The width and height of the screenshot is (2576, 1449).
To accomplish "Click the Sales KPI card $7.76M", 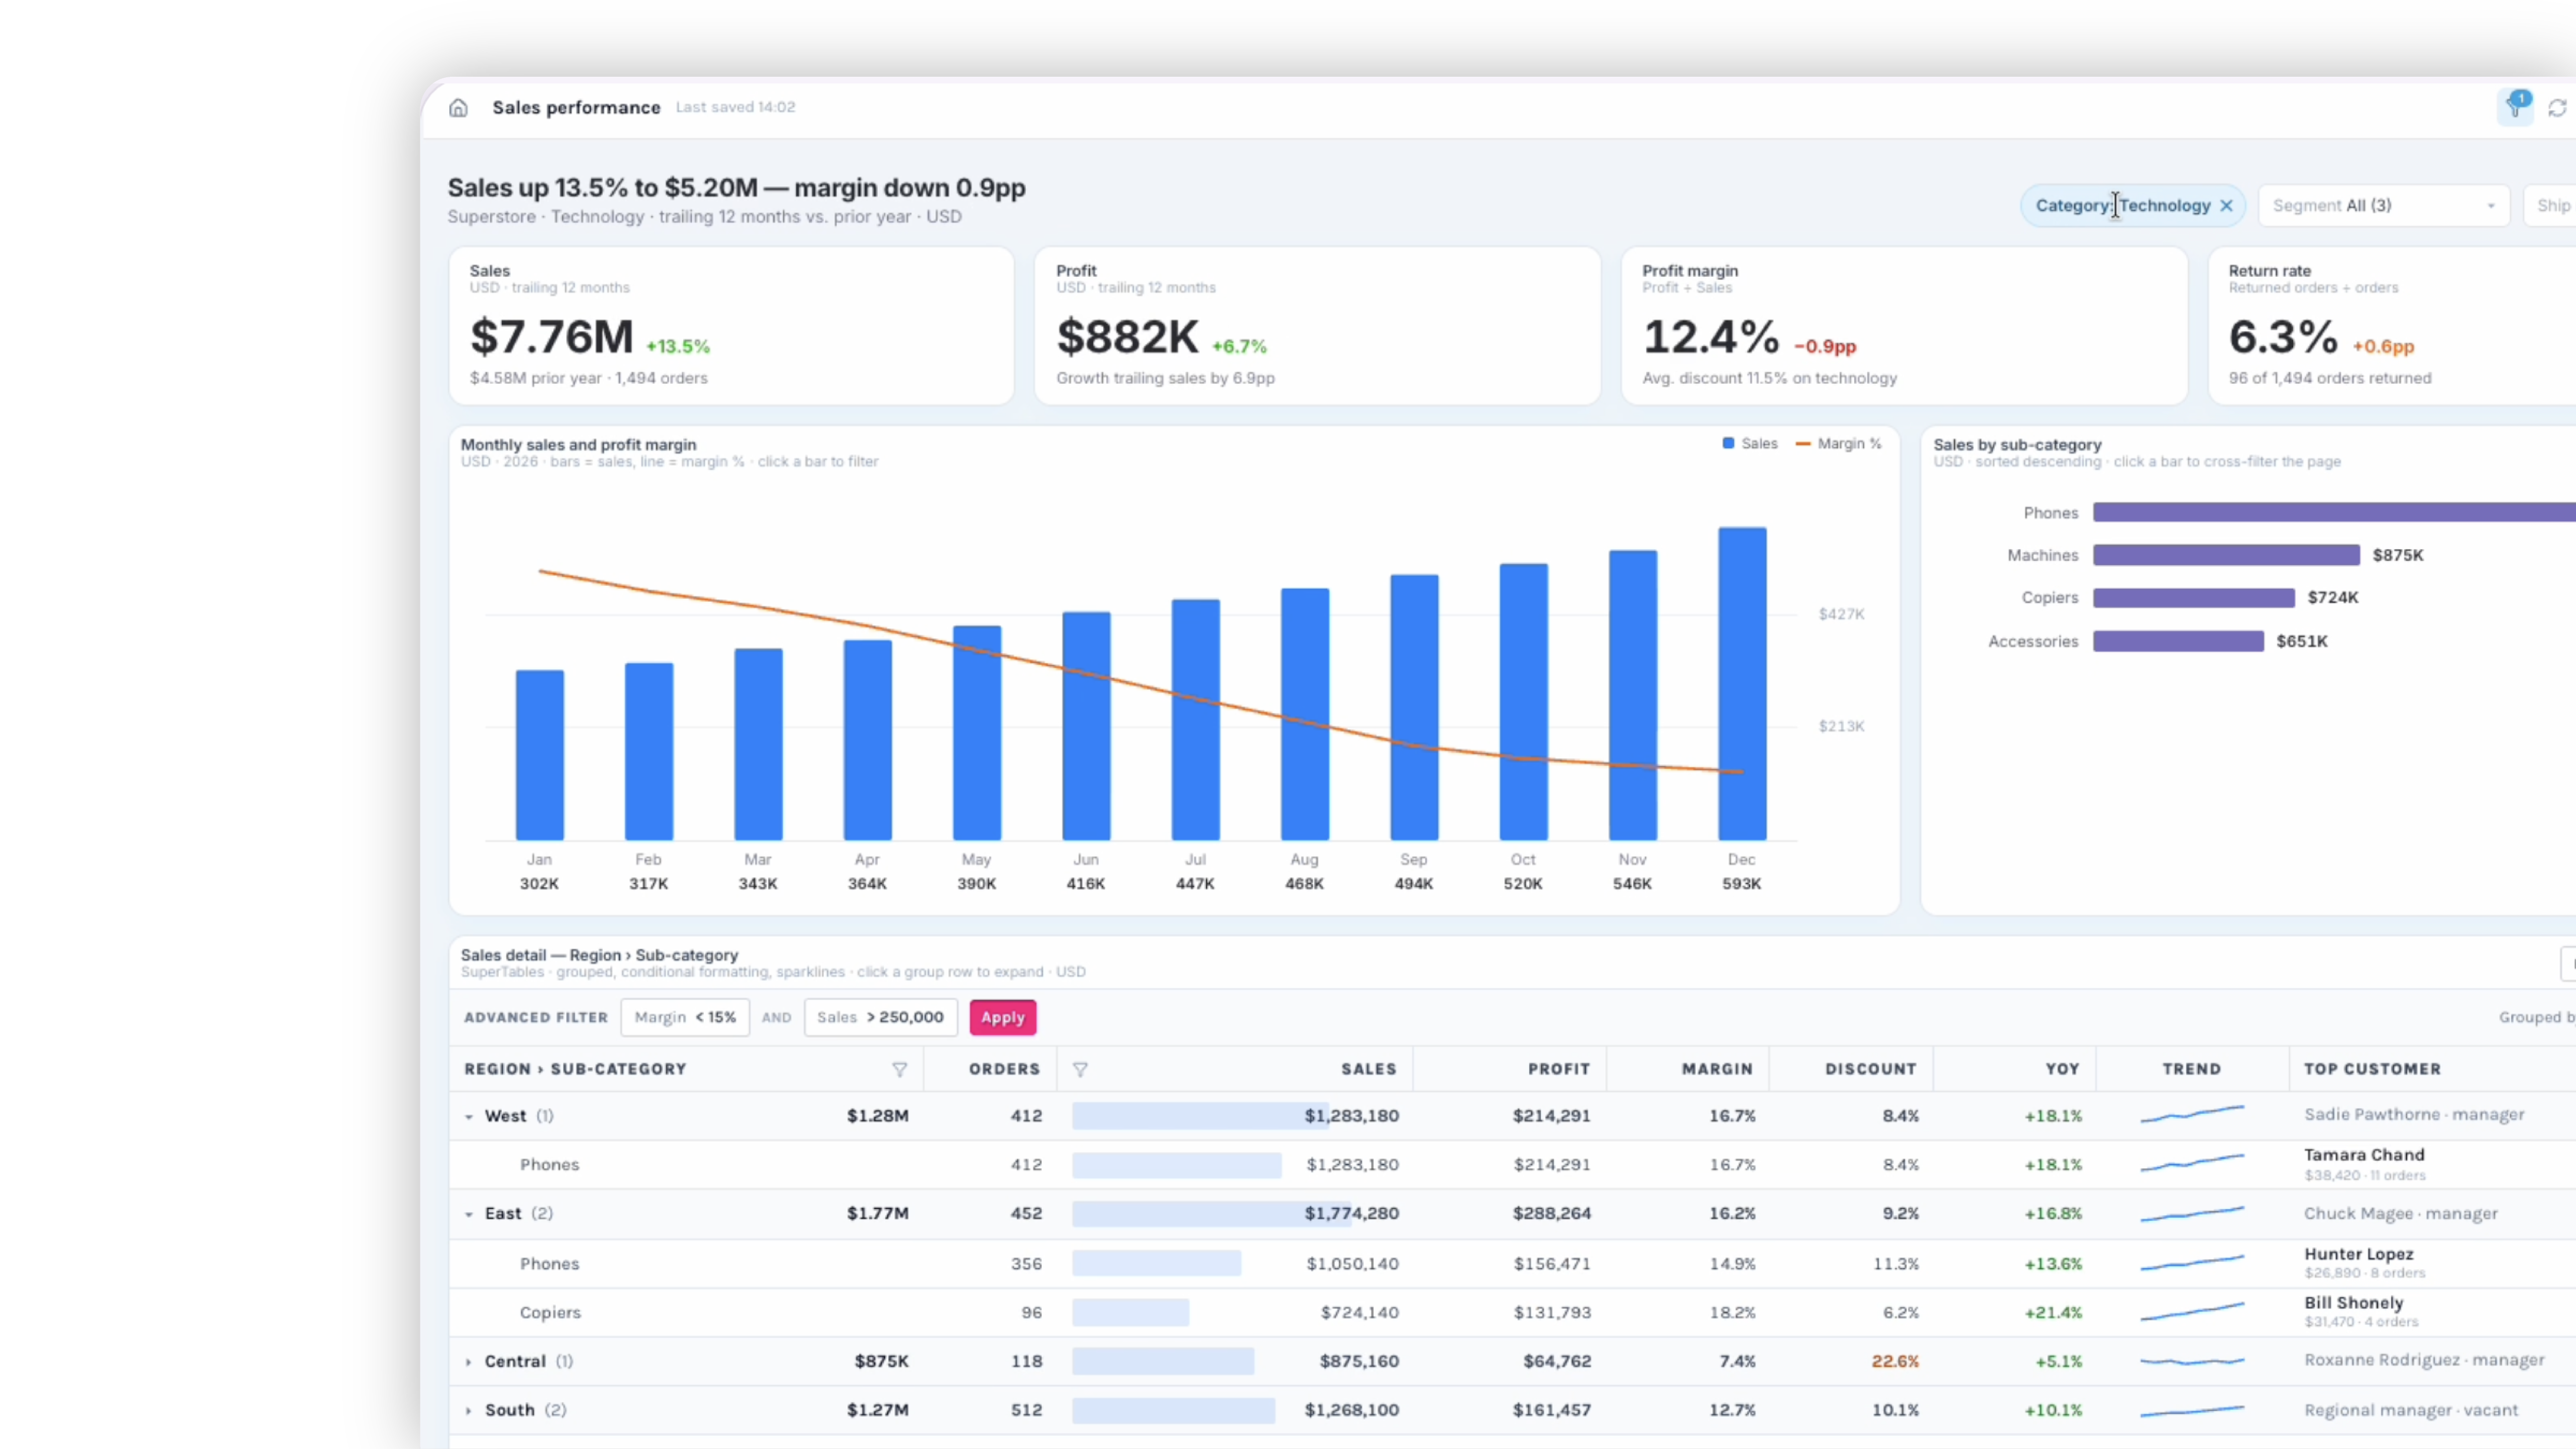I will point(731,326).
